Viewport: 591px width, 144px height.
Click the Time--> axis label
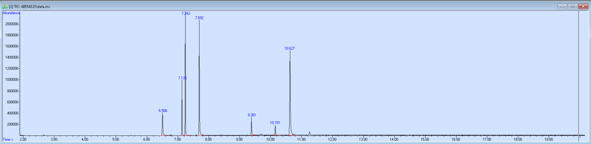pyautogui.click(x=8, y=140)
